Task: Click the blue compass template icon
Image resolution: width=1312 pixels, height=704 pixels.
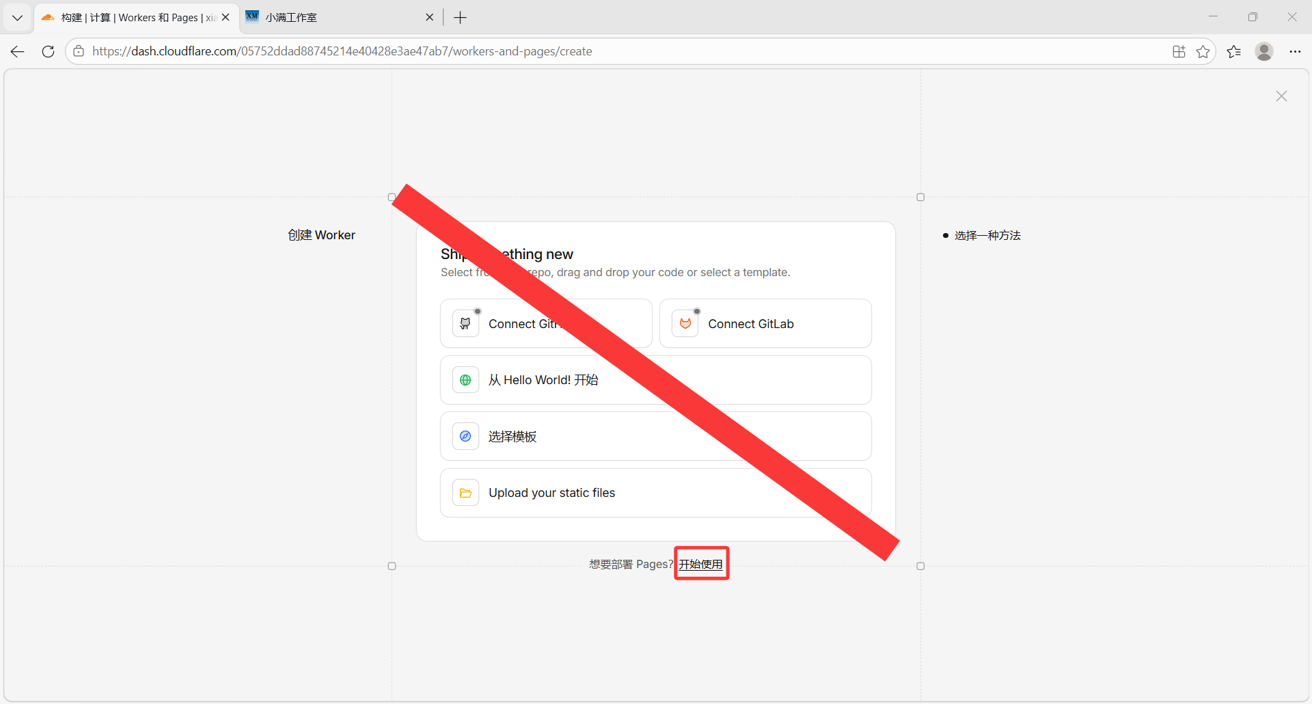Action: [x=465, y=437]
